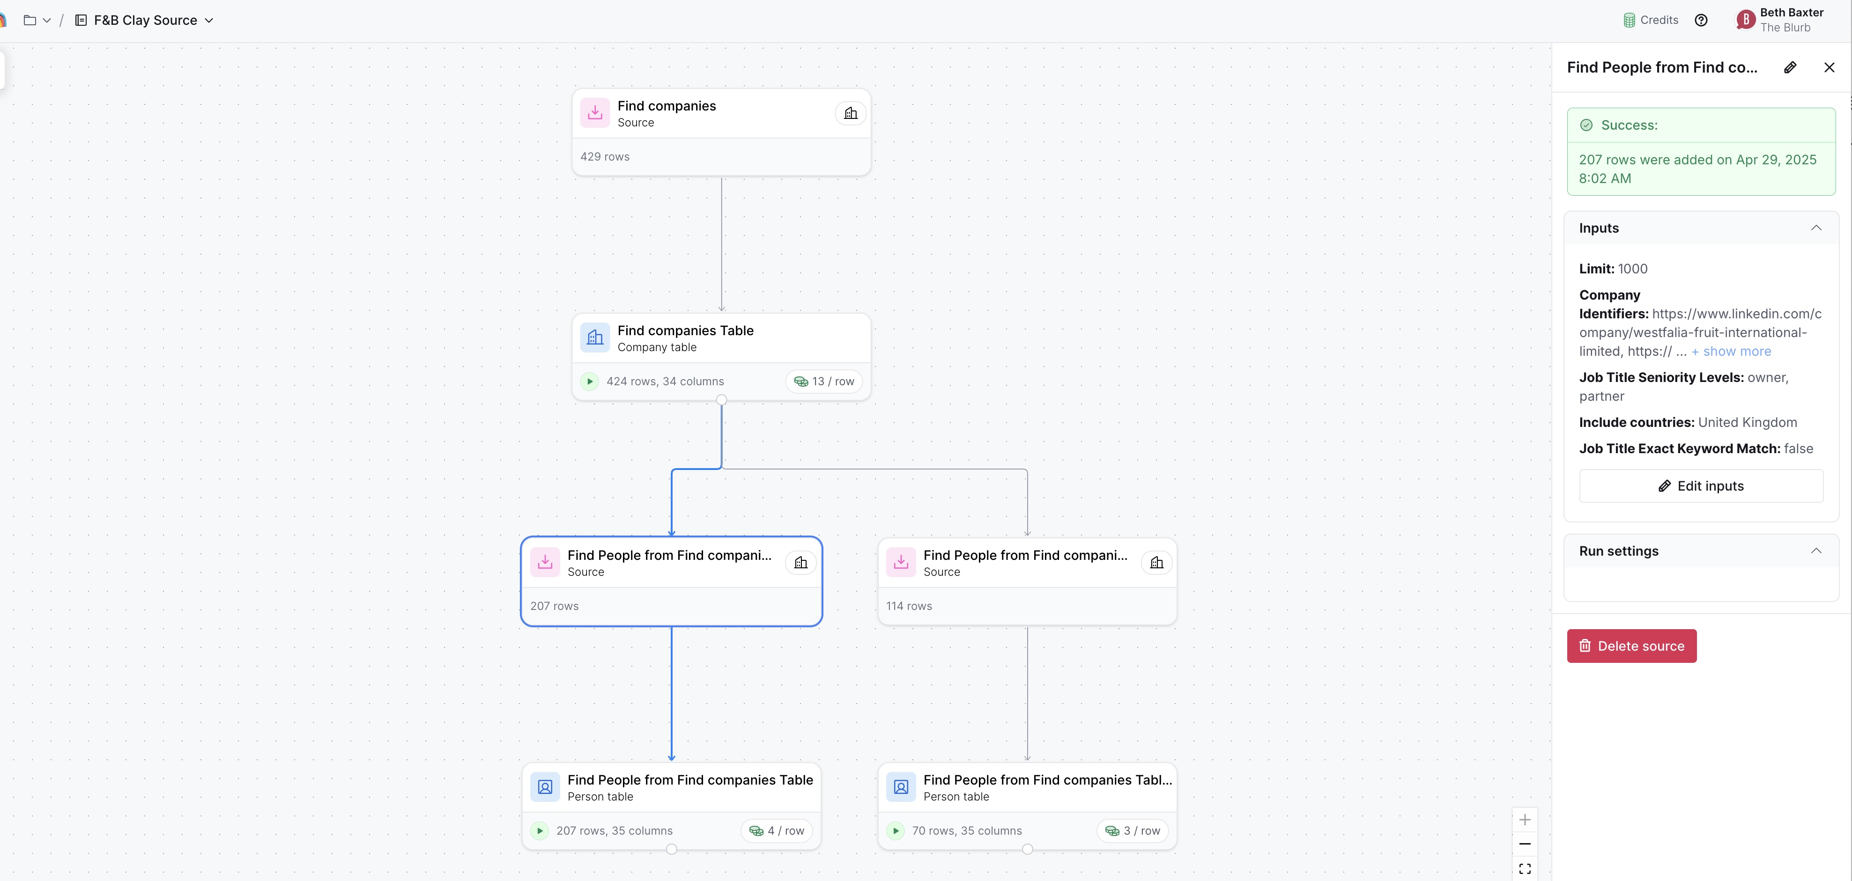Click the Delete source button
This screenshot has width=1852, height=881.
tap(1631, 646)
